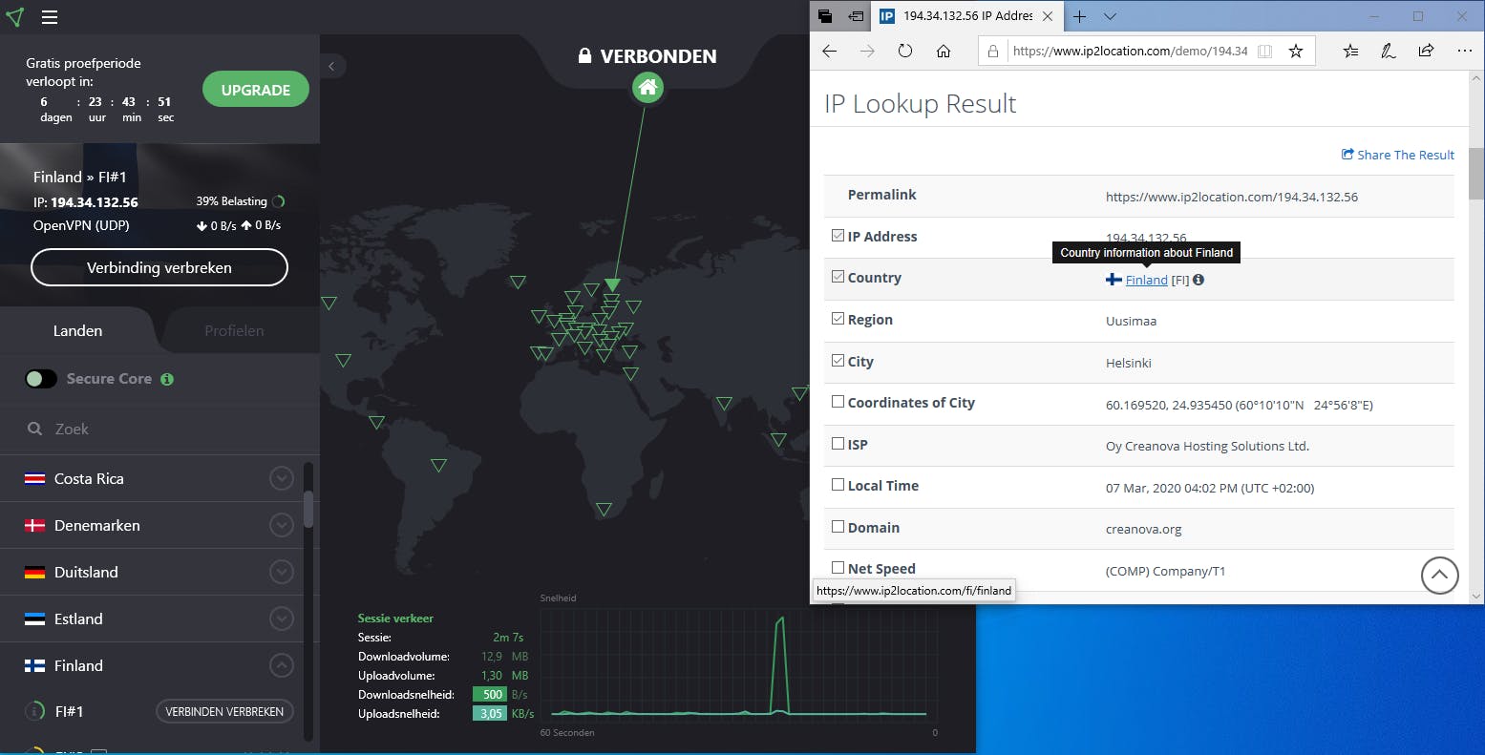
Task: Check the Domain checkbox
Action: click(838, 527)
